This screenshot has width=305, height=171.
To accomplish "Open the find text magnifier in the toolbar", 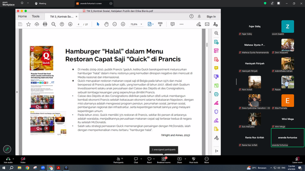I will pyautogui.click(x=53, y=24).
